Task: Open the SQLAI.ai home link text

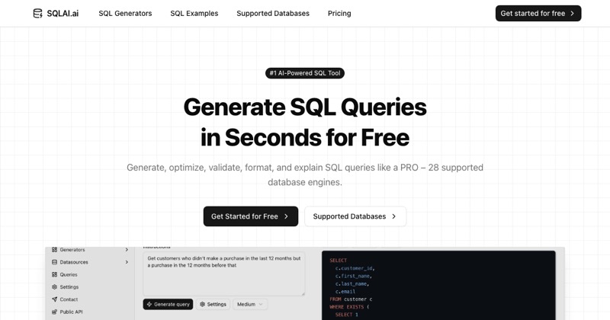Action: coord(63,13)
